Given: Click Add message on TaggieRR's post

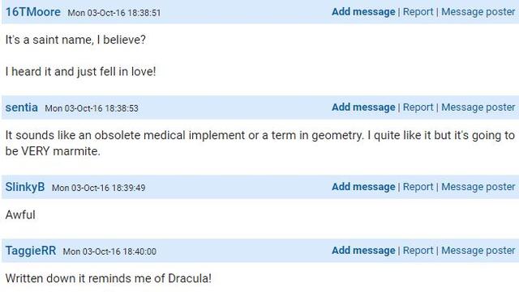Looking at the screenshot, I should point(363,251).
